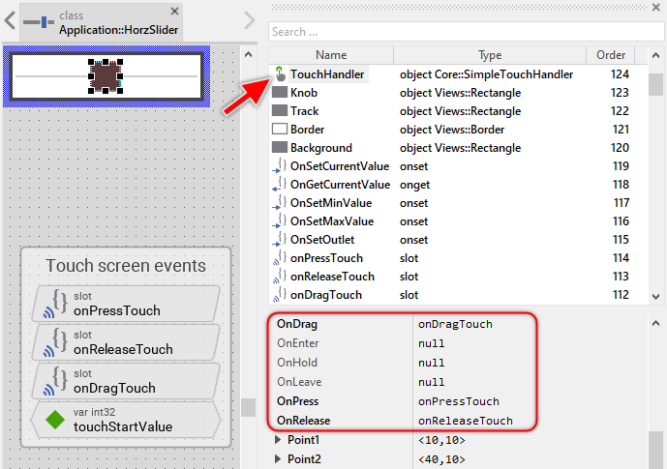667x469 pixels.
Task: Select the Border member icon
Action: (280, 130)
